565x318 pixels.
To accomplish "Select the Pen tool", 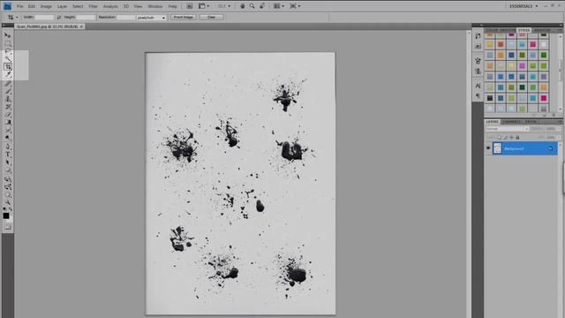I will click(8, 147).
